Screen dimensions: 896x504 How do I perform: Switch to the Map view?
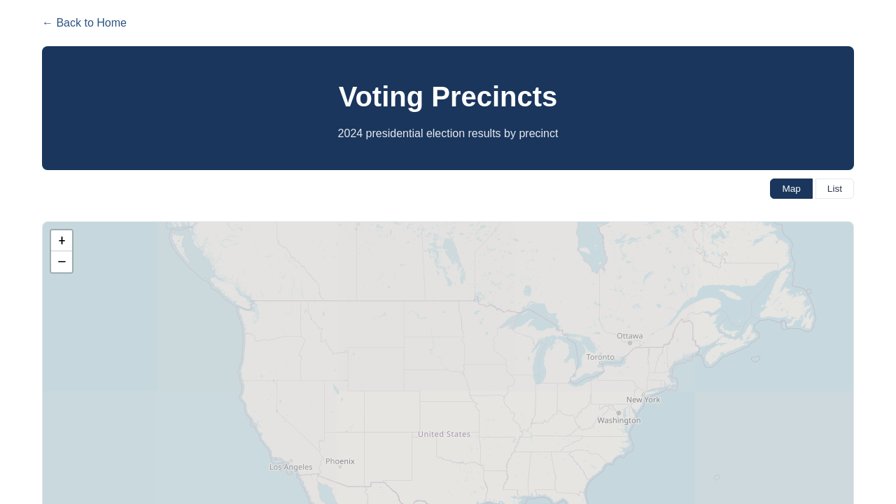click(x=791, y=188)
